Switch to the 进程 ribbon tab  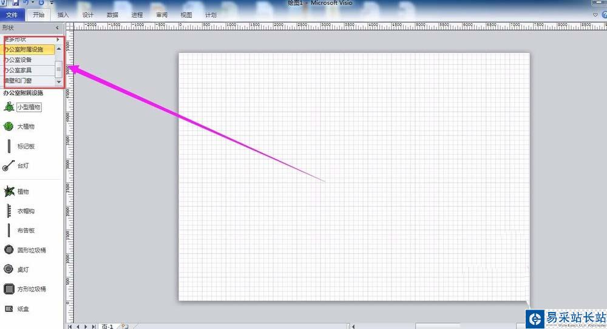coord(137,15)
